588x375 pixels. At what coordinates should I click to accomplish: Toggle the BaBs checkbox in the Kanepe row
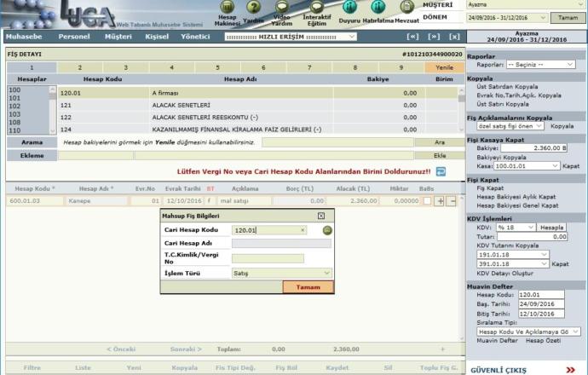(427, 201)
